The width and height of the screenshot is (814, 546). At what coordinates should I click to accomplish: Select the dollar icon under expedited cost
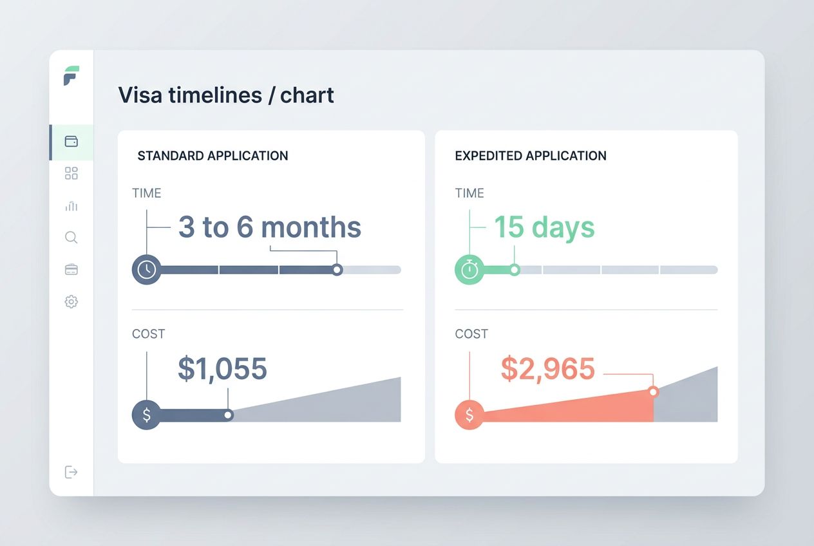click(469, 415)
